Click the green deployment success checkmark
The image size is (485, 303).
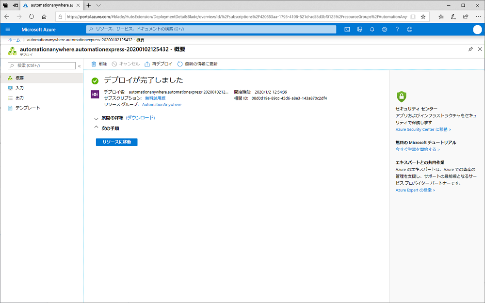[x=95, y=81]
